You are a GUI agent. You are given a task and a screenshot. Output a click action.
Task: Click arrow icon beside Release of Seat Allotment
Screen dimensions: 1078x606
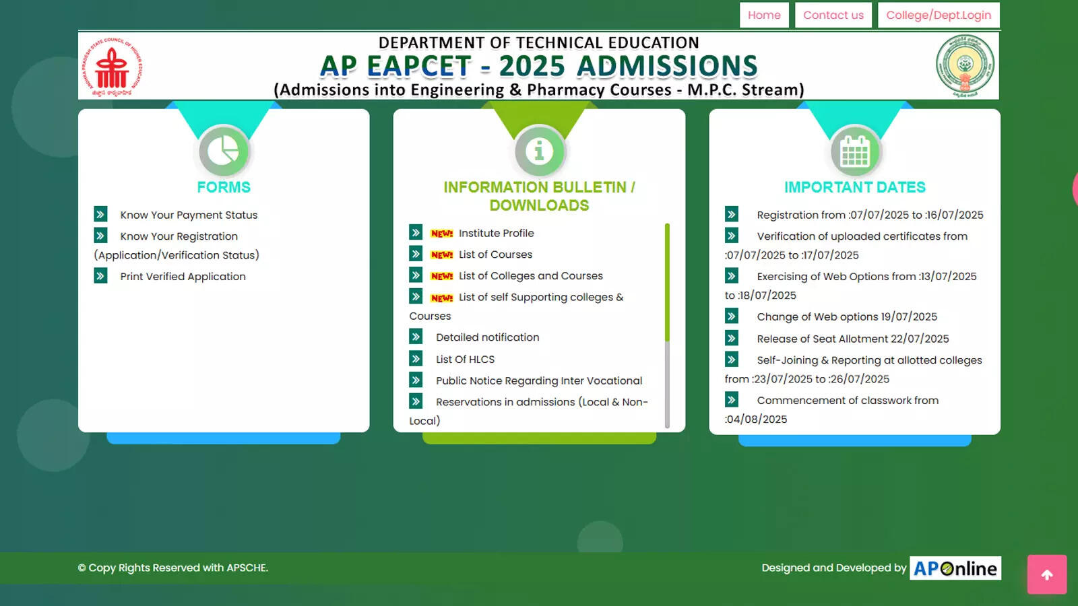pos(732,338)
